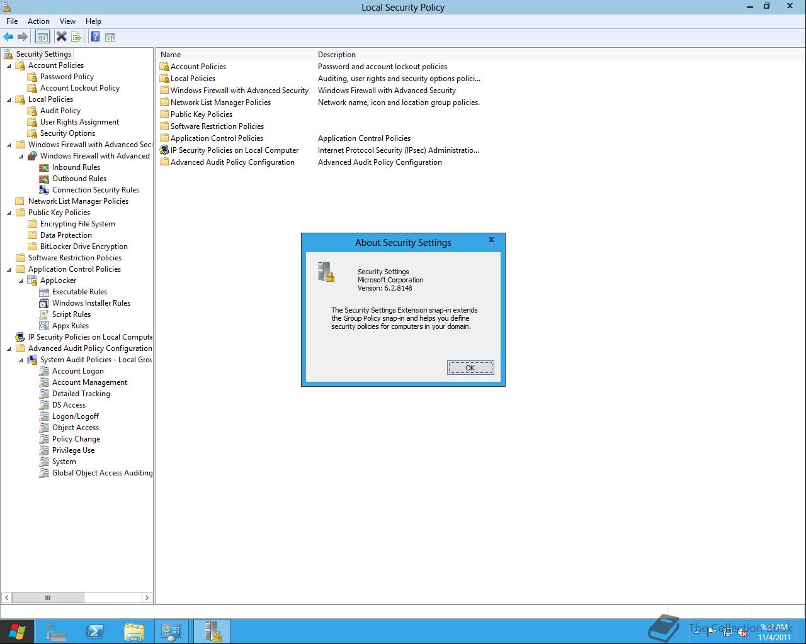Open the File menu
This screenshot has height=644, width=806.
click(12, 21)
